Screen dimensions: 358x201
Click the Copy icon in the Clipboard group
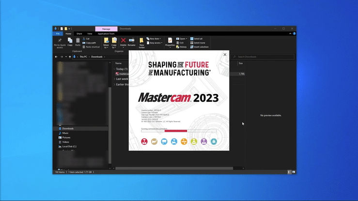pos(70,42)
